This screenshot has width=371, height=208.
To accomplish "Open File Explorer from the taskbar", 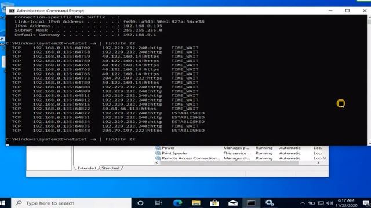I will tap(196, 203).
